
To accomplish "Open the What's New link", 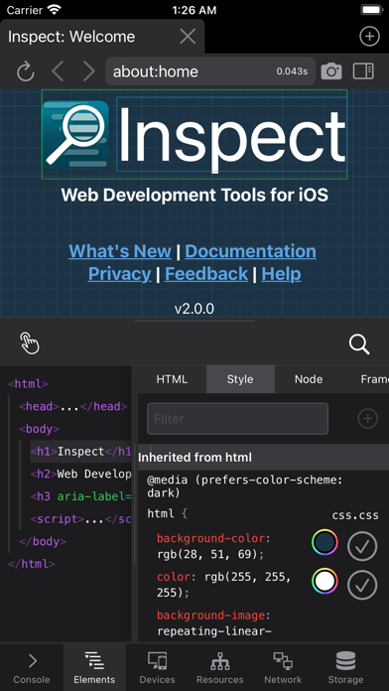I will tap(120, 251).
